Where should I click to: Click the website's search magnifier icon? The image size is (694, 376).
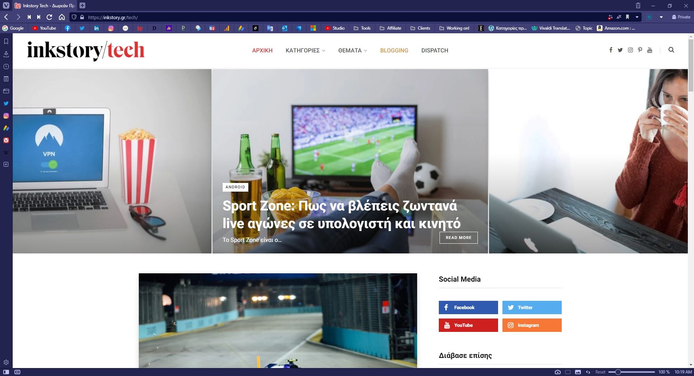pos(671,50)
